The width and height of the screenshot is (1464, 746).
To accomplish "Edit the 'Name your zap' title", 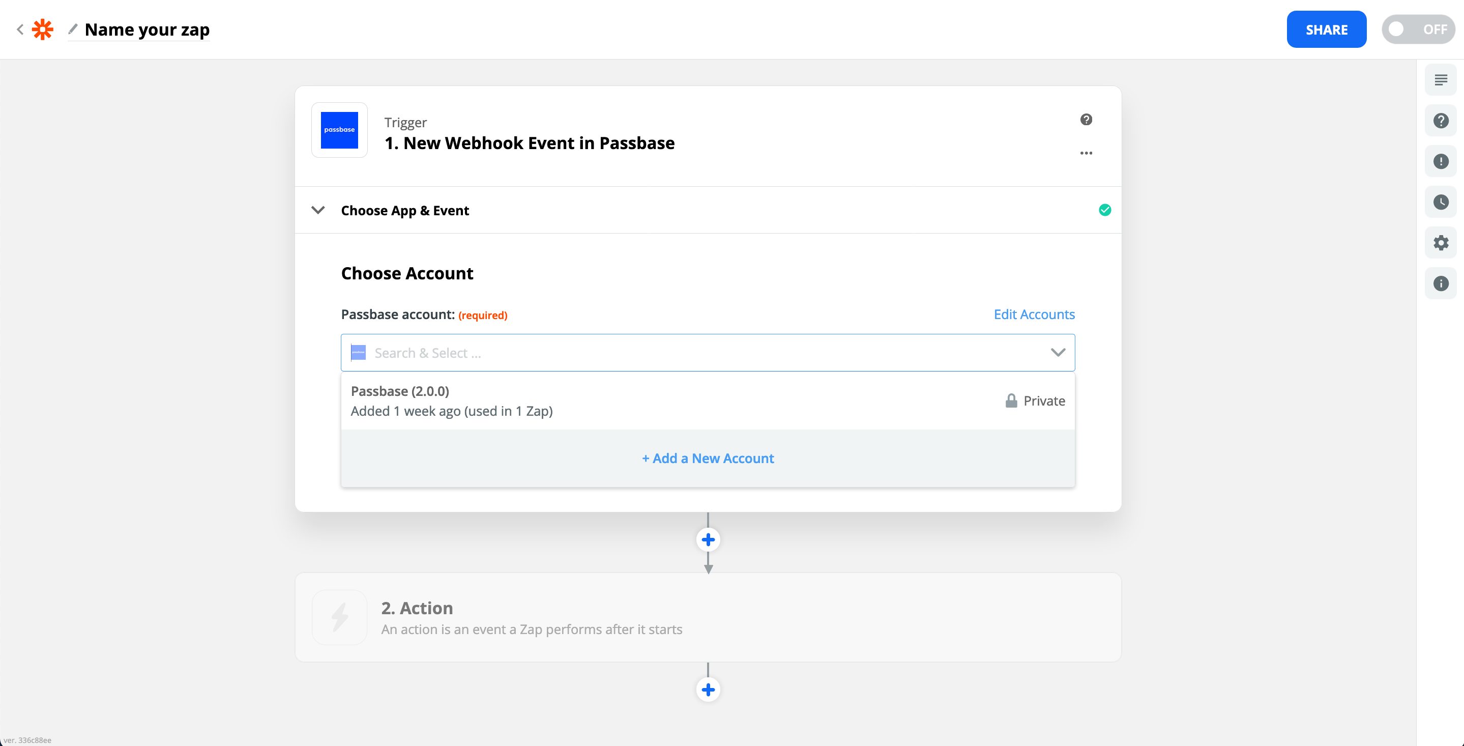I will (x=147, y=29).
